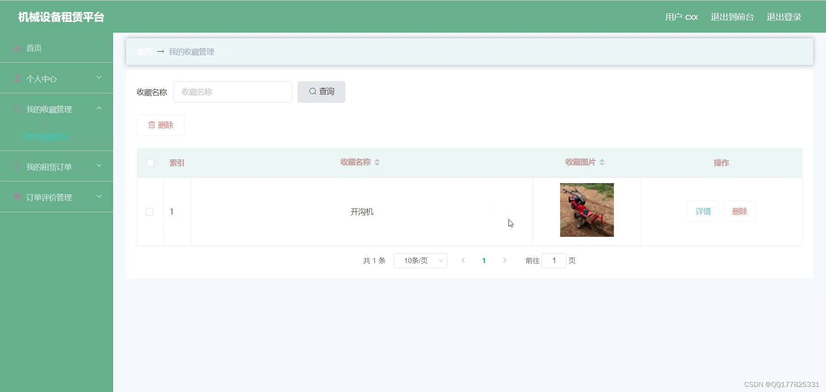Click the 收藏名称 search input field
The height and width of the screenshot is (392, 826).
tap(232, 92)
